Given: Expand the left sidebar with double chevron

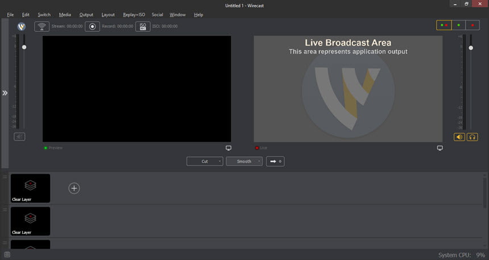Looking at the screenshot, I should (5, 93).
